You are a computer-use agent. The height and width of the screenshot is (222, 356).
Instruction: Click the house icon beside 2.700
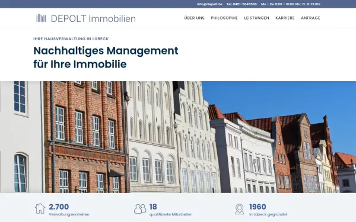40,208
